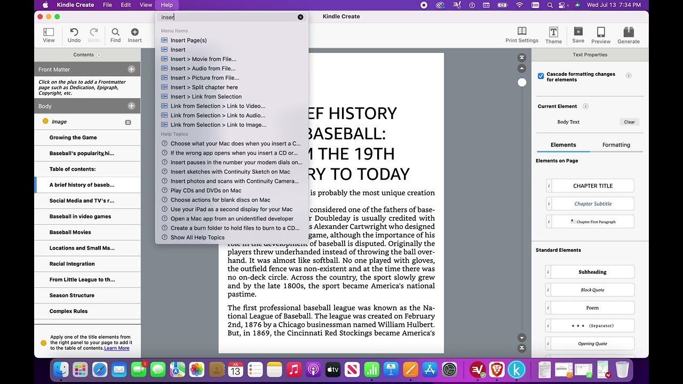
Task: Open the View menu
Action: [x=146, y=5]
